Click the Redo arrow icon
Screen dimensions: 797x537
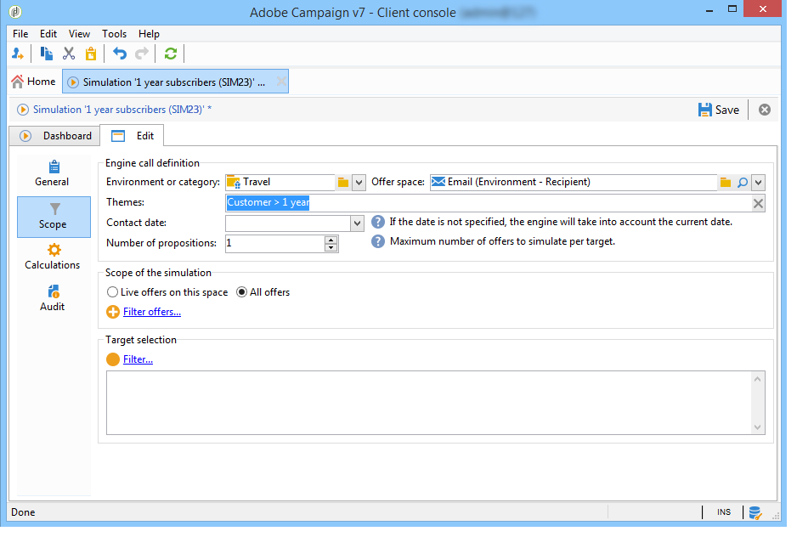point(142,54)
